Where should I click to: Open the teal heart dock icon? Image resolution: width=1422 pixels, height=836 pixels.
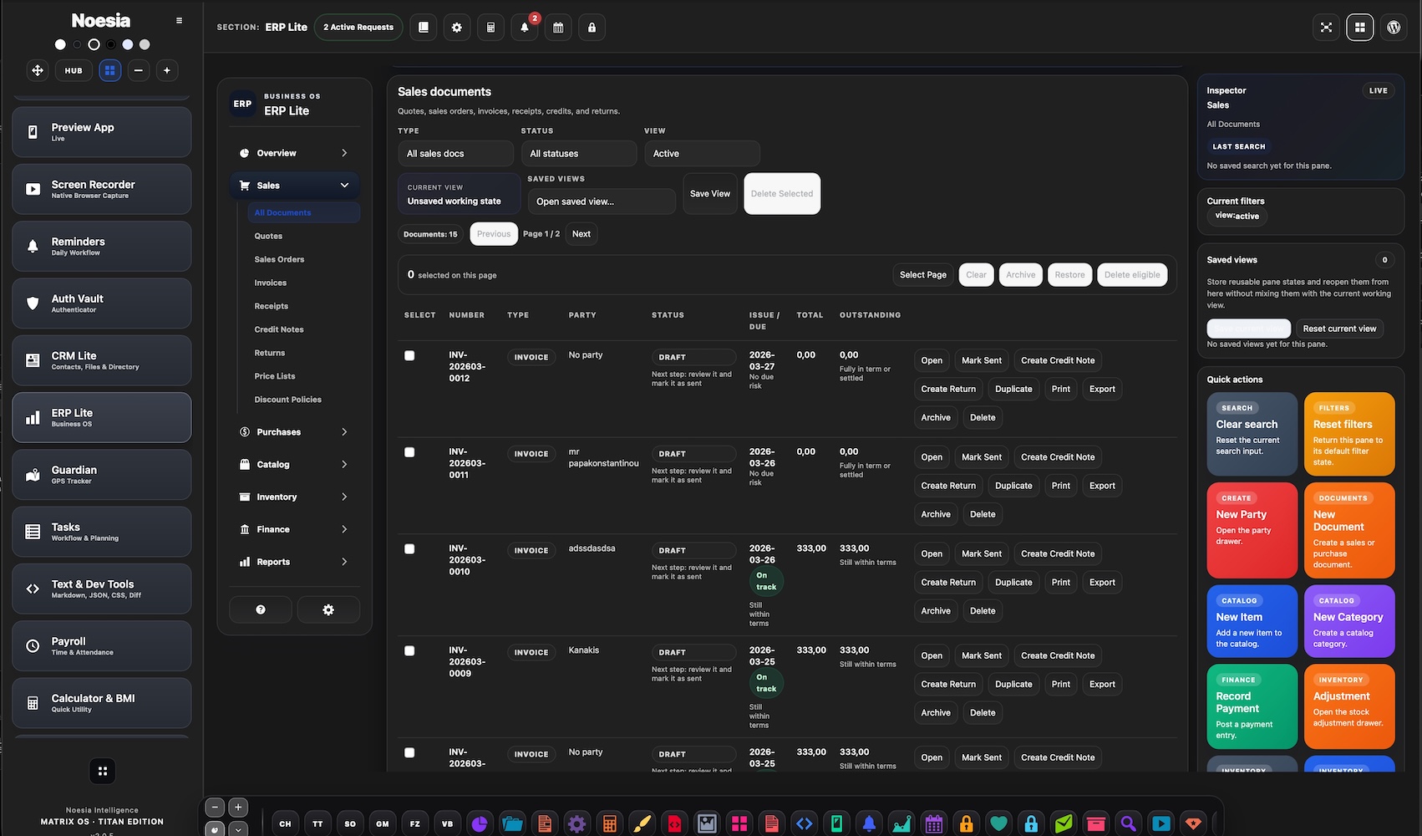998,823
